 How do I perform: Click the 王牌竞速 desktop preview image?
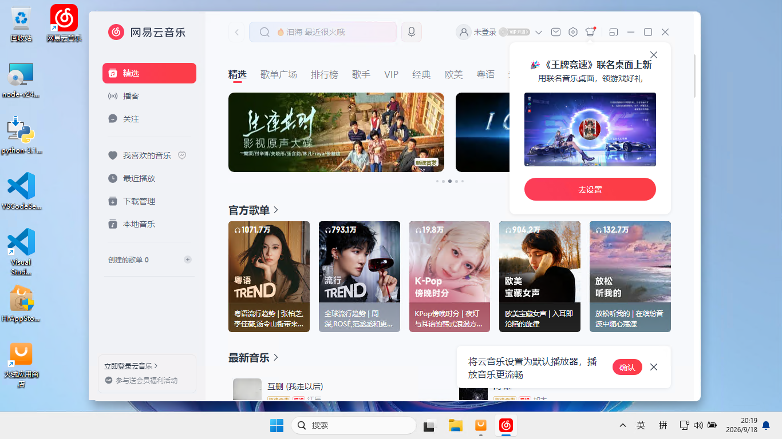(590, 129)
